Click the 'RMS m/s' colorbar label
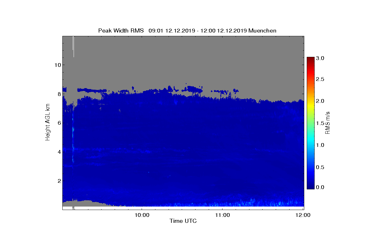The width and height of the screenshot is (376, 250). click(328, 123)
